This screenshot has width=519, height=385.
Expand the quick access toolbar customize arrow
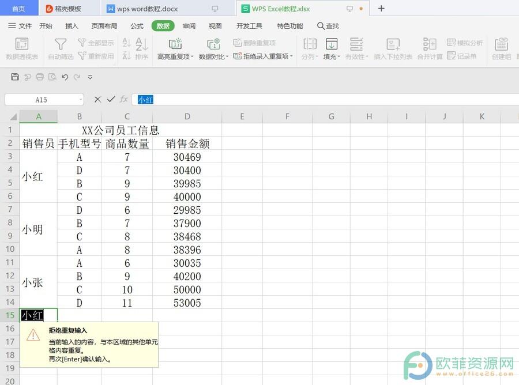coord(90,77)
